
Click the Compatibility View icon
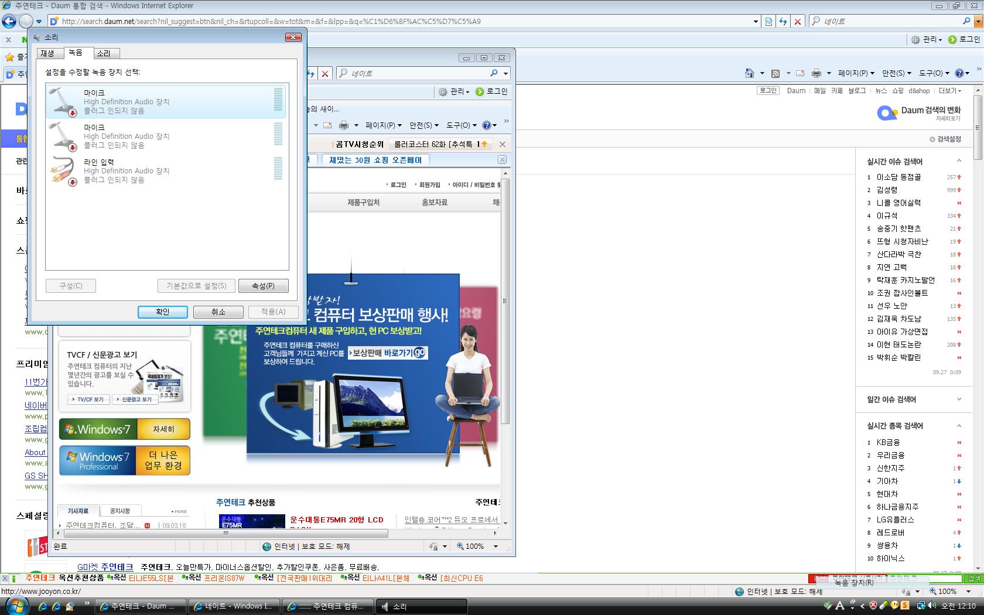768,22
